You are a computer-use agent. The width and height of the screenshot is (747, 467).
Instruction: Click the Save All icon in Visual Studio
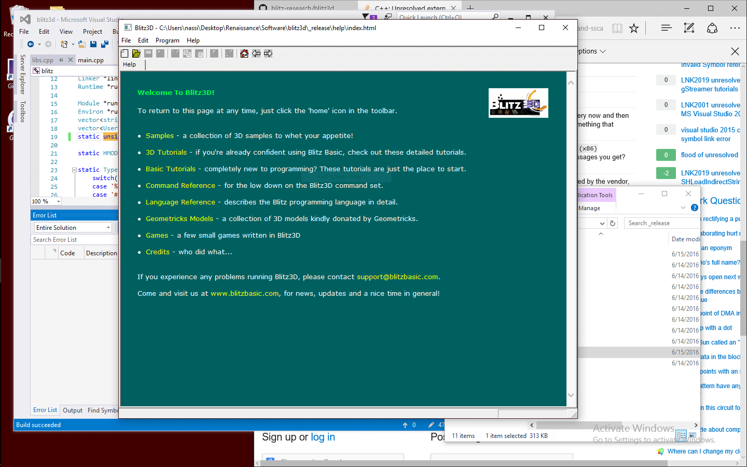coord(105,45)
